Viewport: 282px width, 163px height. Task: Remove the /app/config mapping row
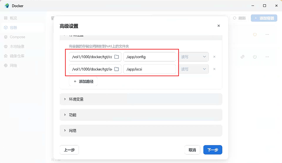point(215,57)
